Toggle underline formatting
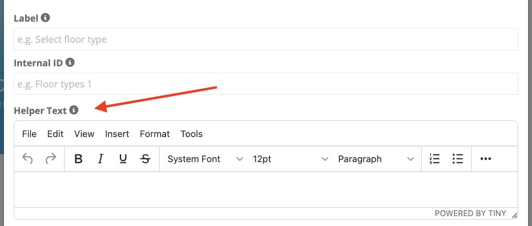 [x=123, y=159]
